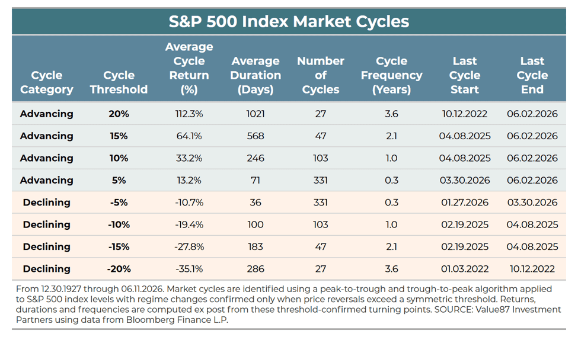
Task: Select the 103 cycles cell in Advancing row
Action: pos(320,158)
